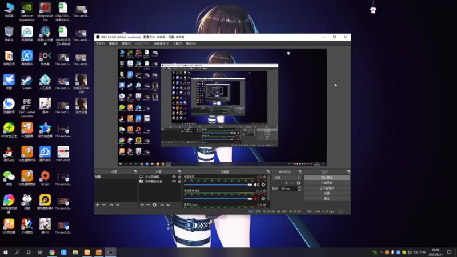Open the 文件(F) menu in OBS
This screenshot has height=257, width=457.
(x=101, y=43)
